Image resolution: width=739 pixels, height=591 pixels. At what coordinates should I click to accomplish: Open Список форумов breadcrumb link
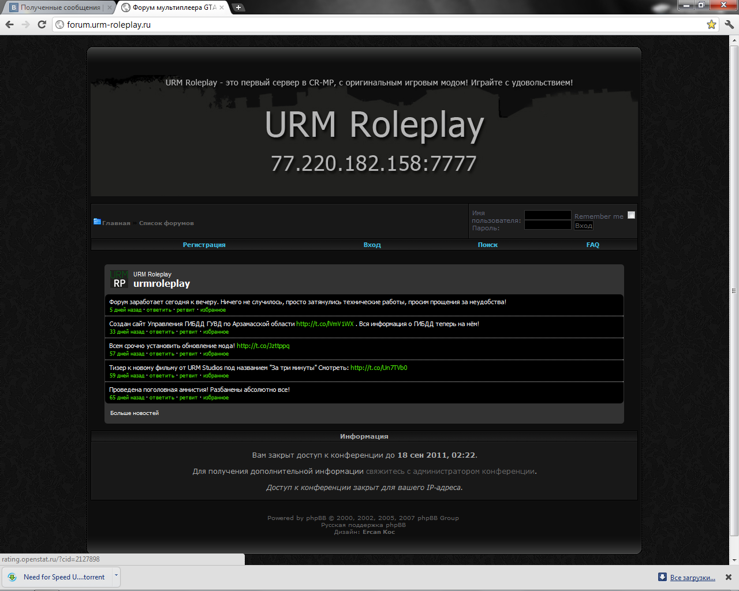tap(166, 223)
